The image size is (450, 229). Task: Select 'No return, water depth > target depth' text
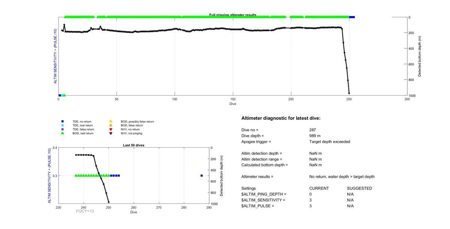(x=342, y=177)
